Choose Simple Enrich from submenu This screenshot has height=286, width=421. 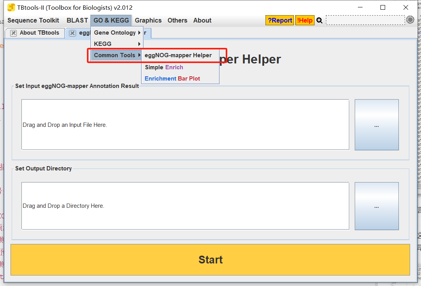164,67
